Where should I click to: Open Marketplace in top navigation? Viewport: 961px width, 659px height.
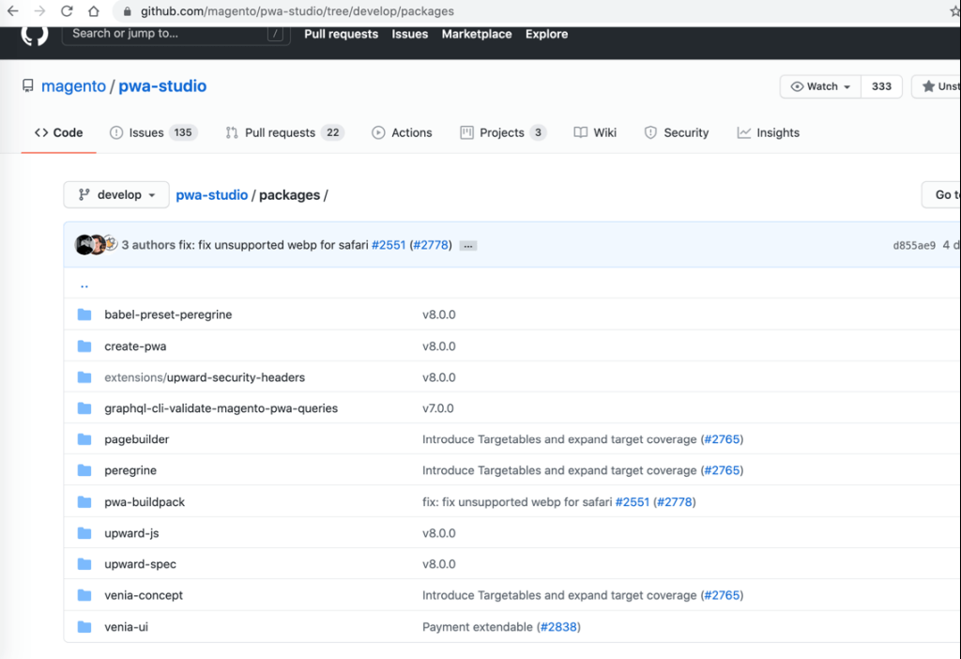[477, 35]
